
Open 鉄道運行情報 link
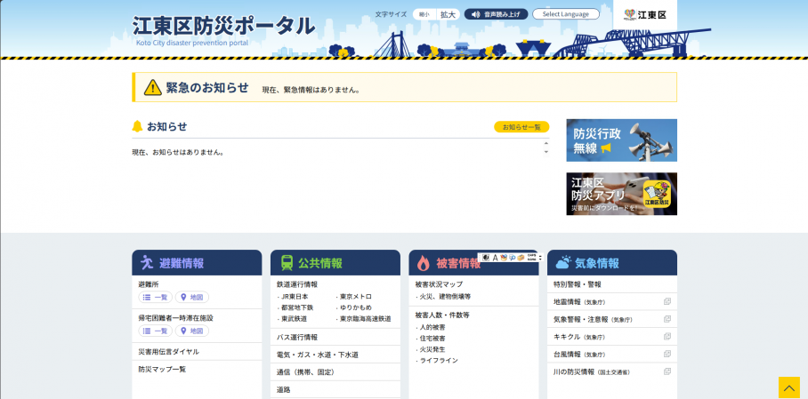pos(297,284)
